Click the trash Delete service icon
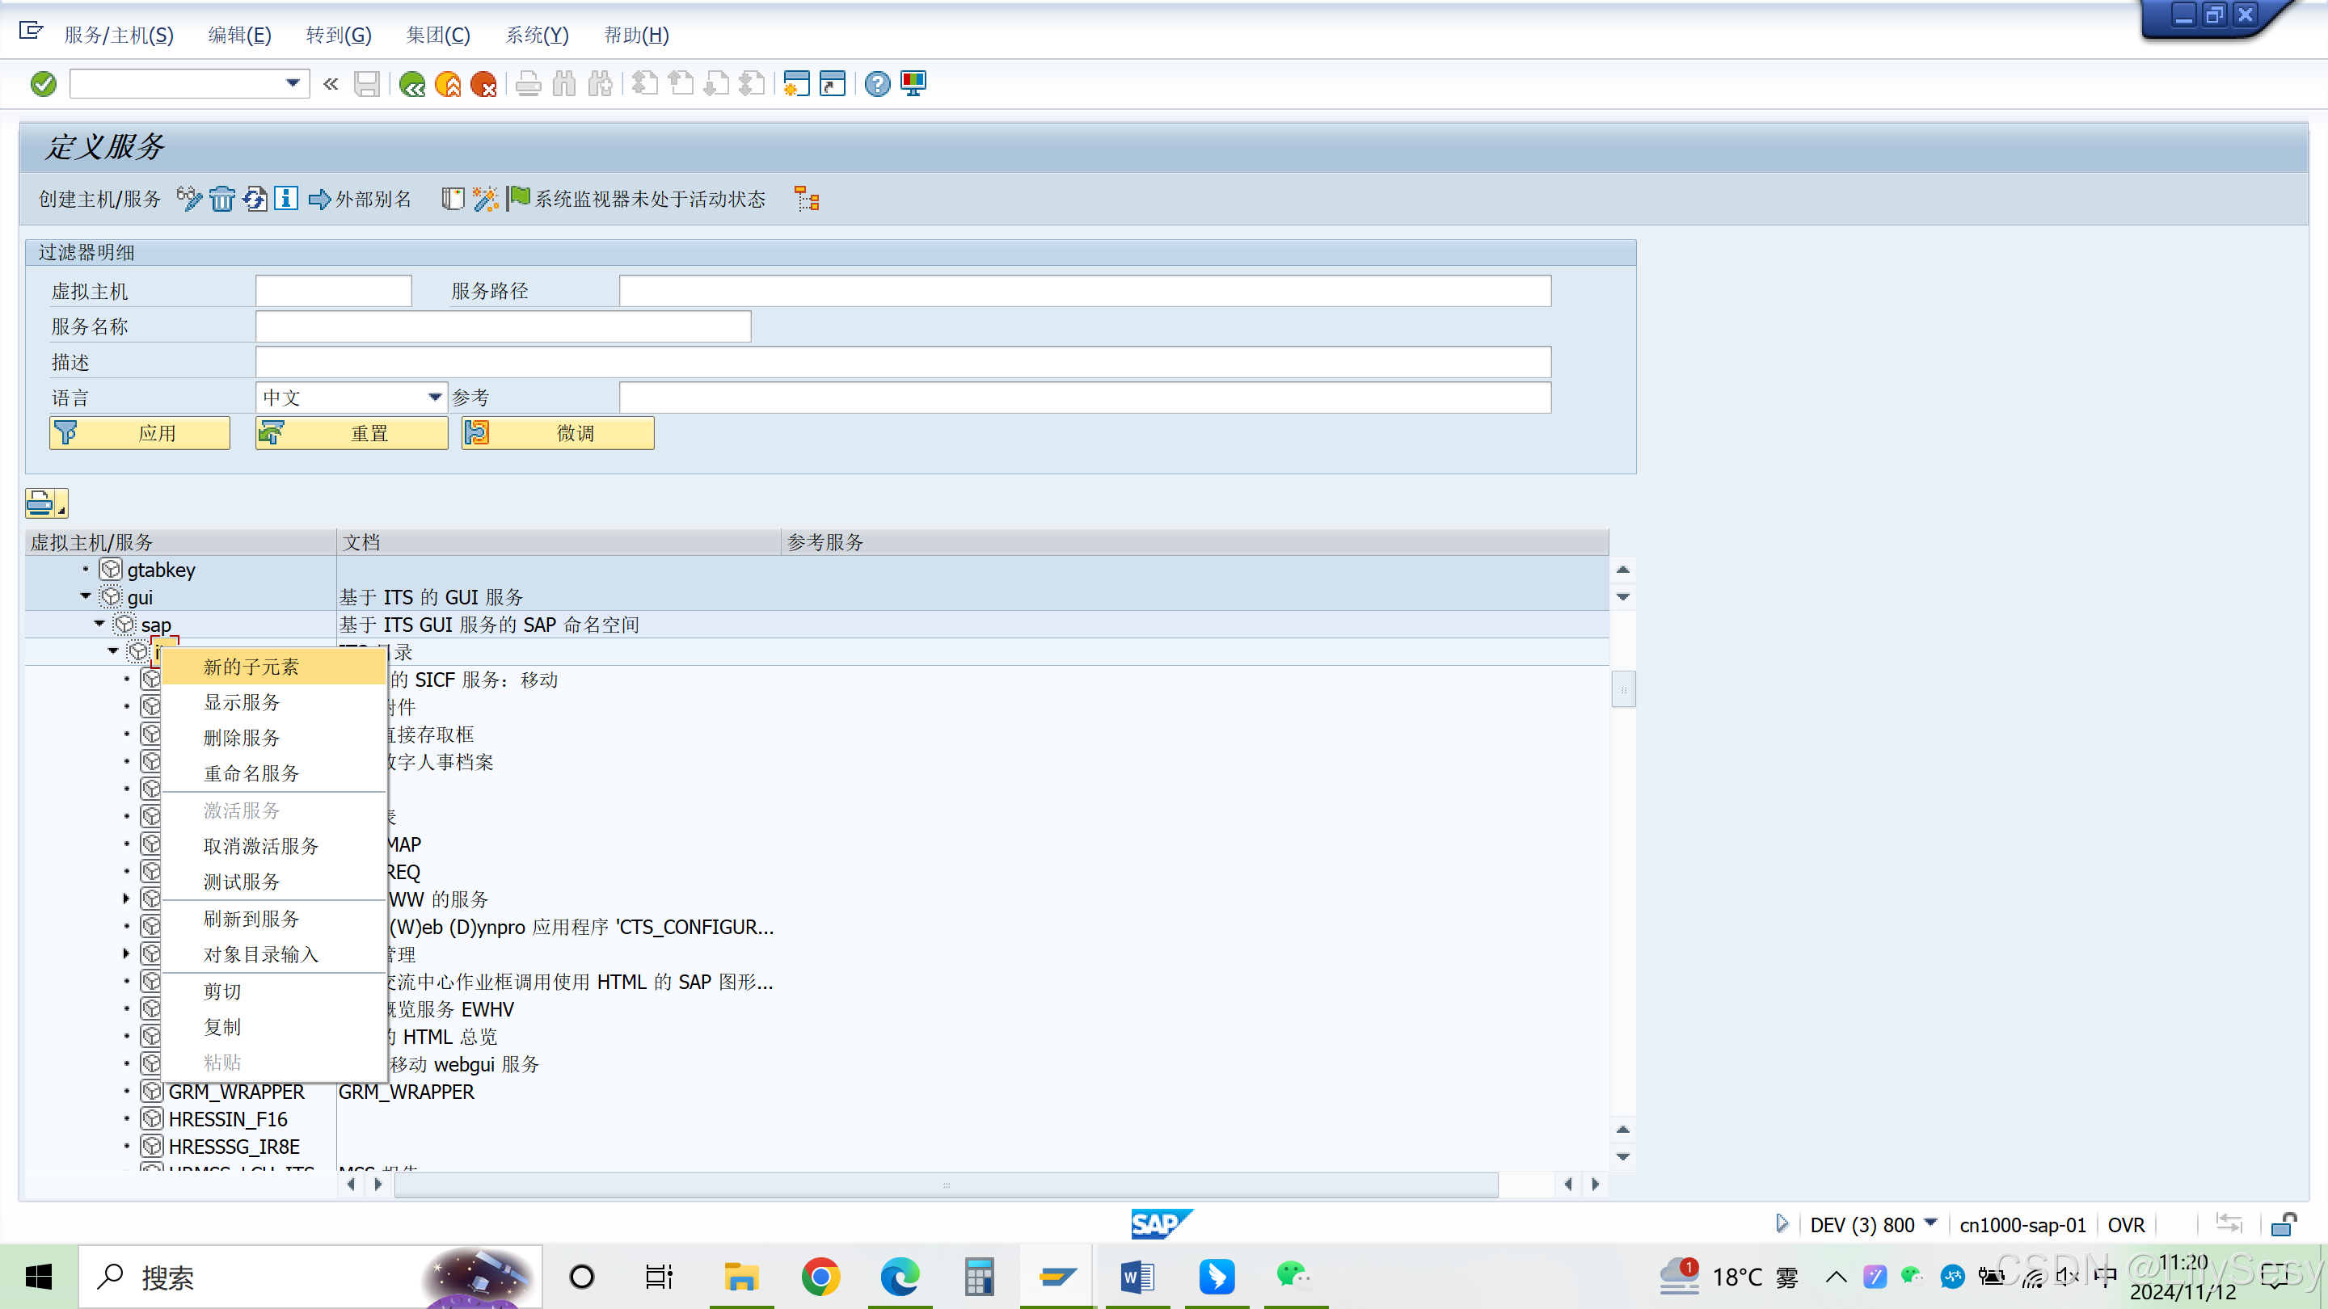The height and width of the screenshot is (1309, 2328). point(222,199)
